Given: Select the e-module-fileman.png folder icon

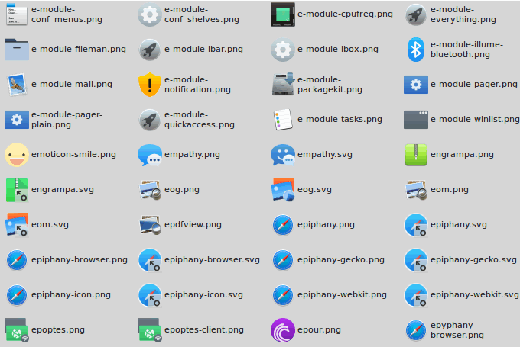Looking at the screenshot, I should pyautogui.click(x=17, y=50).
